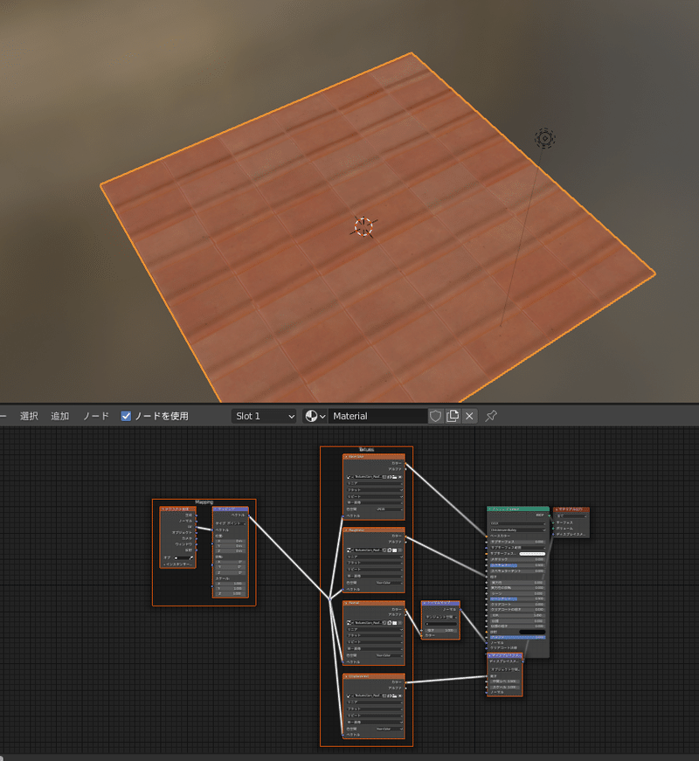This screenshot has height=761, width=699.
Task: Open the Material Output target dropdown
Action: [571, 515]
